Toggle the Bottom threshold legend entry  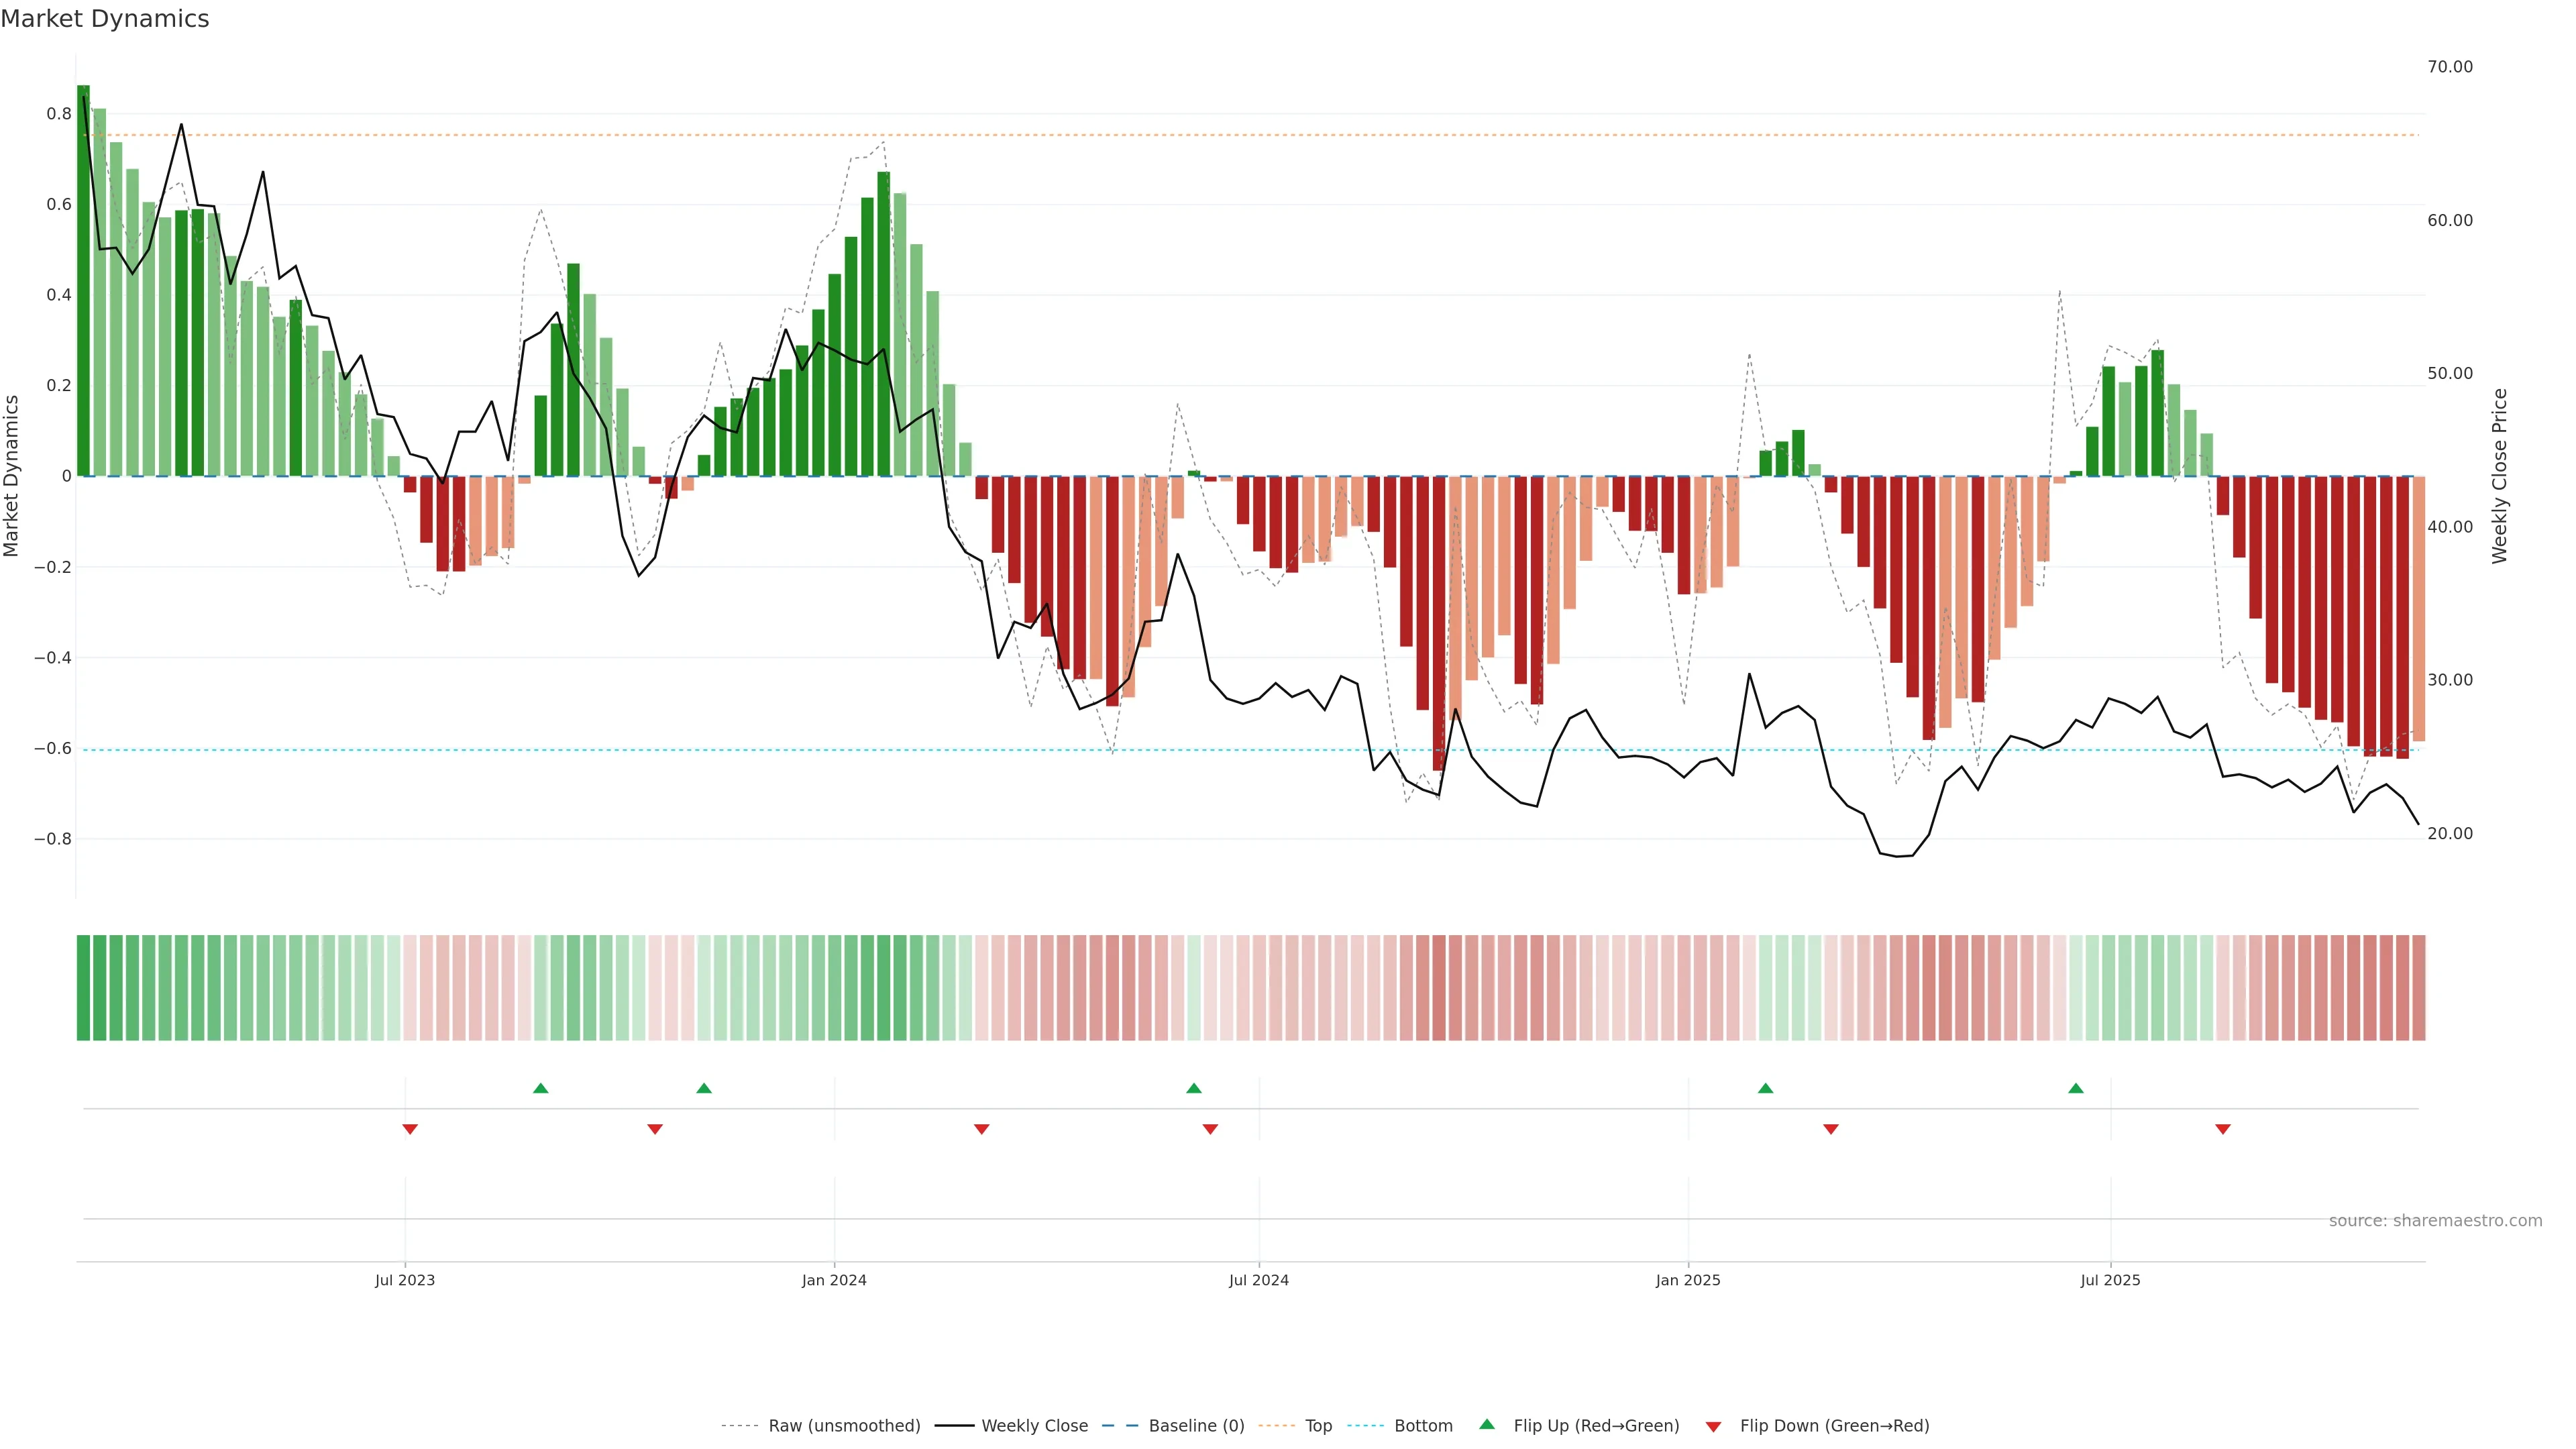[x=1423, y=1426]
